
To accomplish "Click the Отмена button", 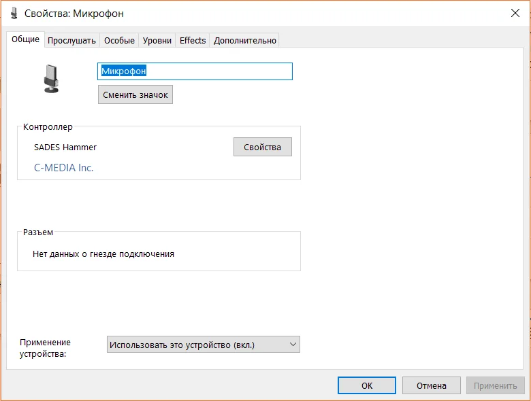I will click(431, 385).
